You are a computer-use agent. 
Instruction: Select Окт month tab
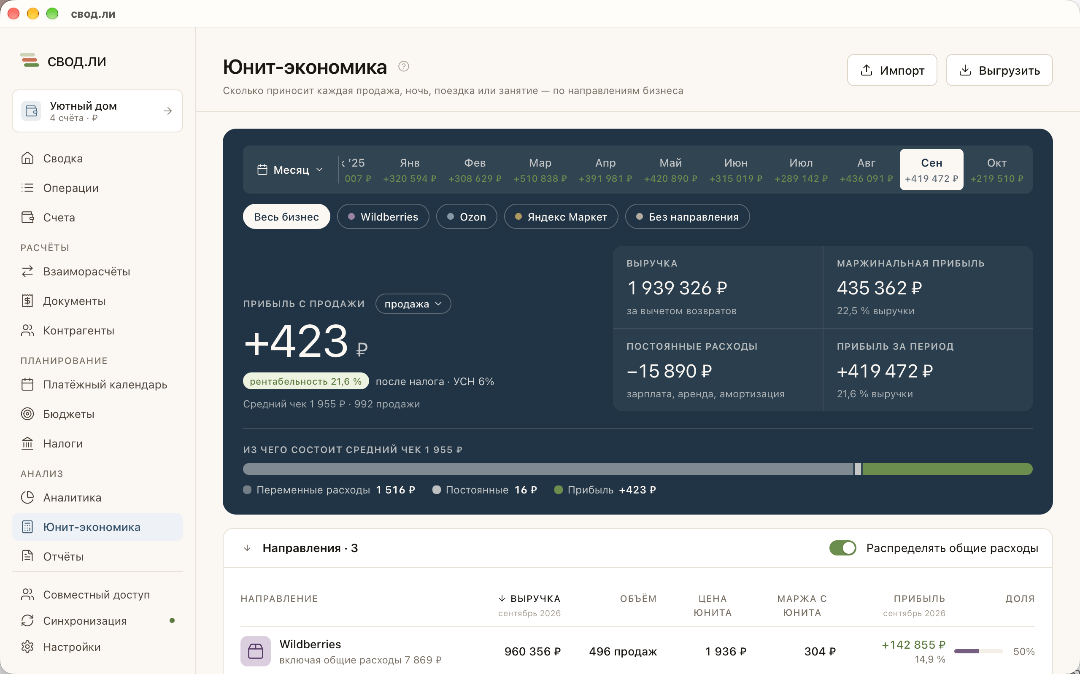click(996, 170)
